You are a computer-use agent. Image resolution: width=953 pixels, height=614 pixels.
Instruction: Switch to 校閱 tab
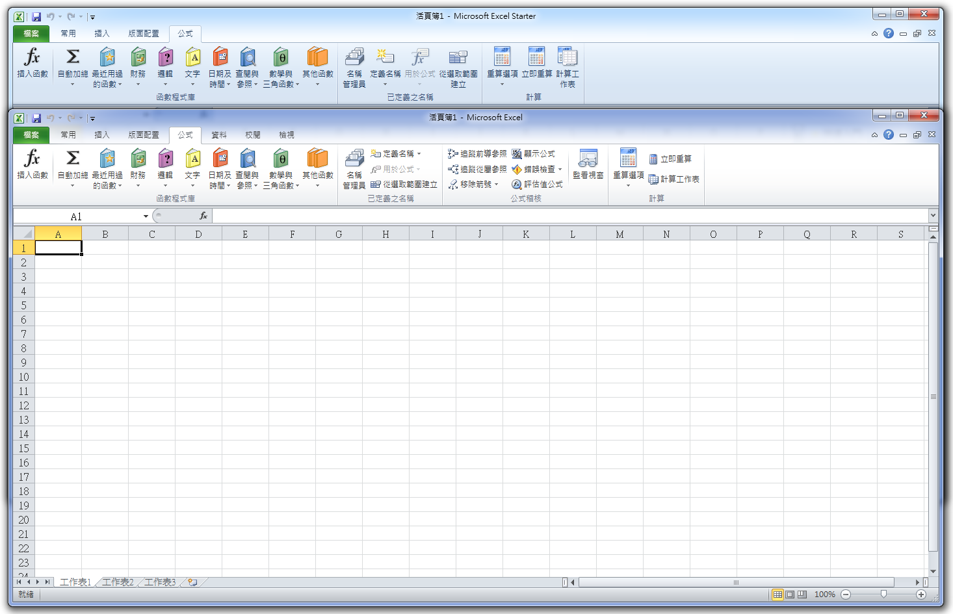(253, 135)
